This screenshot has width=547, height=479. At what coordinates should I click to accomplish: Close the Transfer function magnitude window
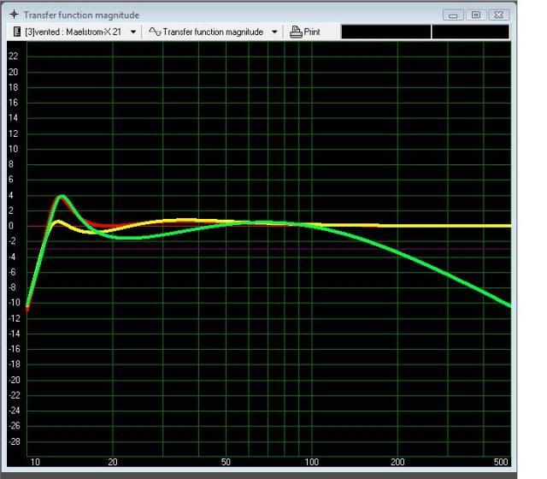point(499,15)
